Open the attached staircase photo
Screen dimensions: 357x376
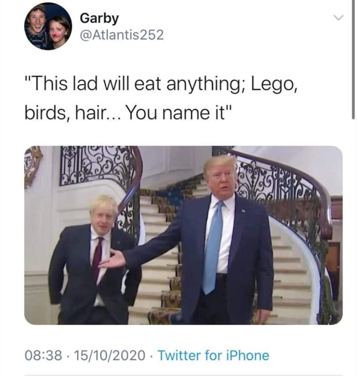pyautogui.click(x=183, y=235)
